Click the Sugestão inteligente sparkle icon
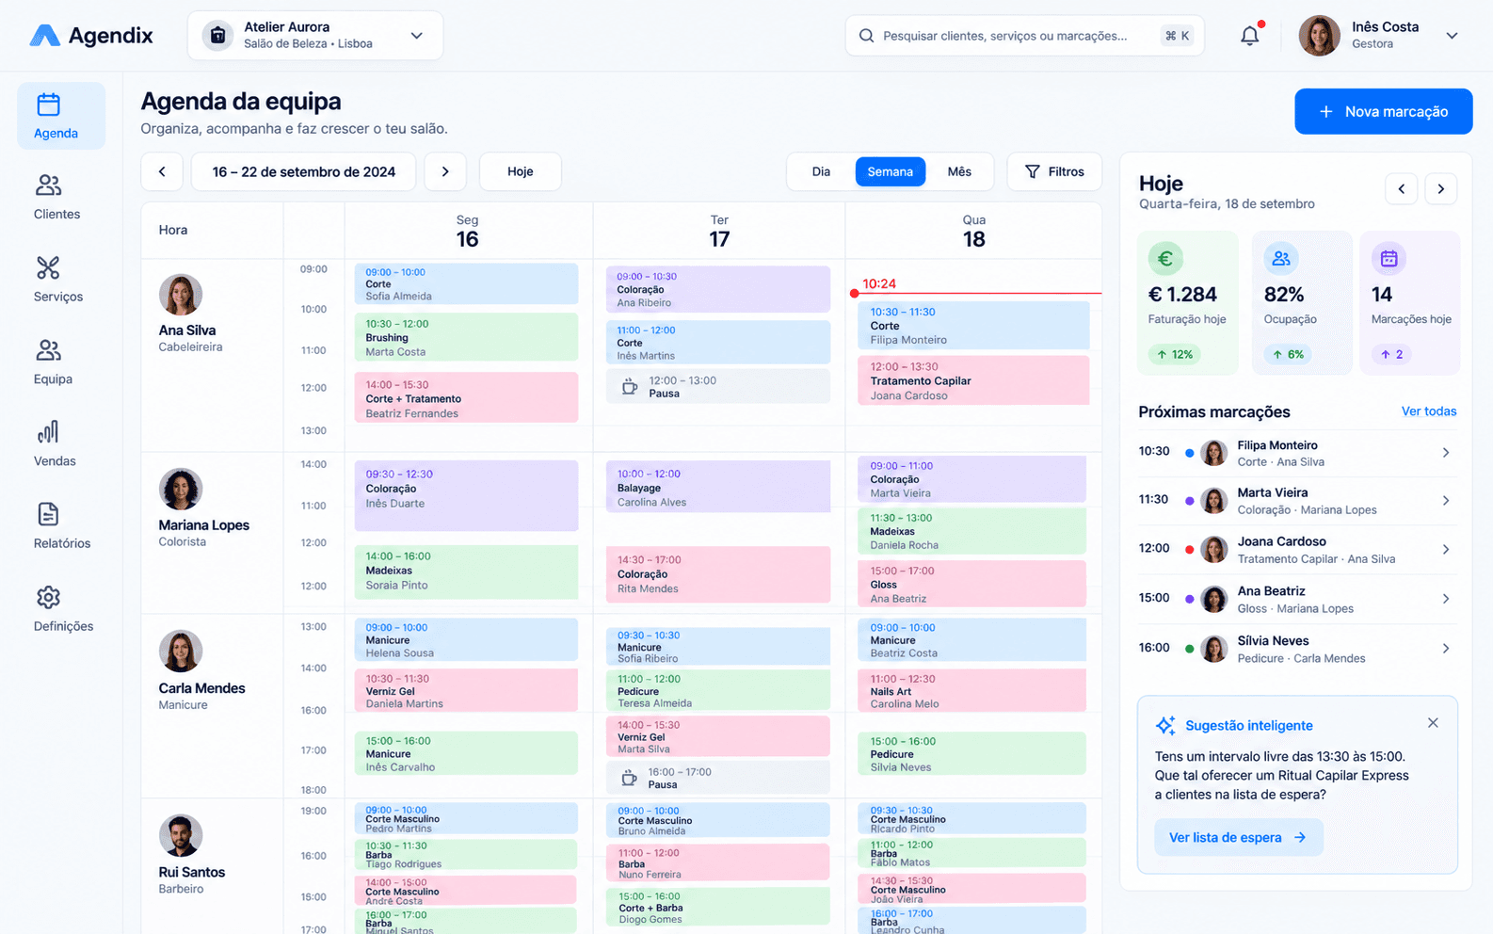 coord(1165,725)
